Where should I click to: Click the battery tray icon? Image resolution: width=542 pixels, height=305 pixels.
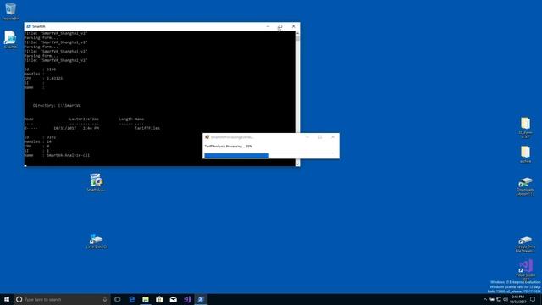click(492, 299)
